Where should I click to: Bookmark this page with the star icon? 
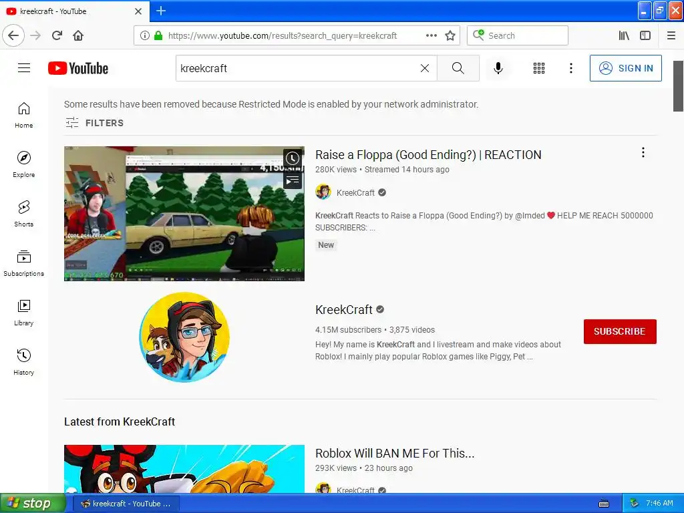click(450, 35)
